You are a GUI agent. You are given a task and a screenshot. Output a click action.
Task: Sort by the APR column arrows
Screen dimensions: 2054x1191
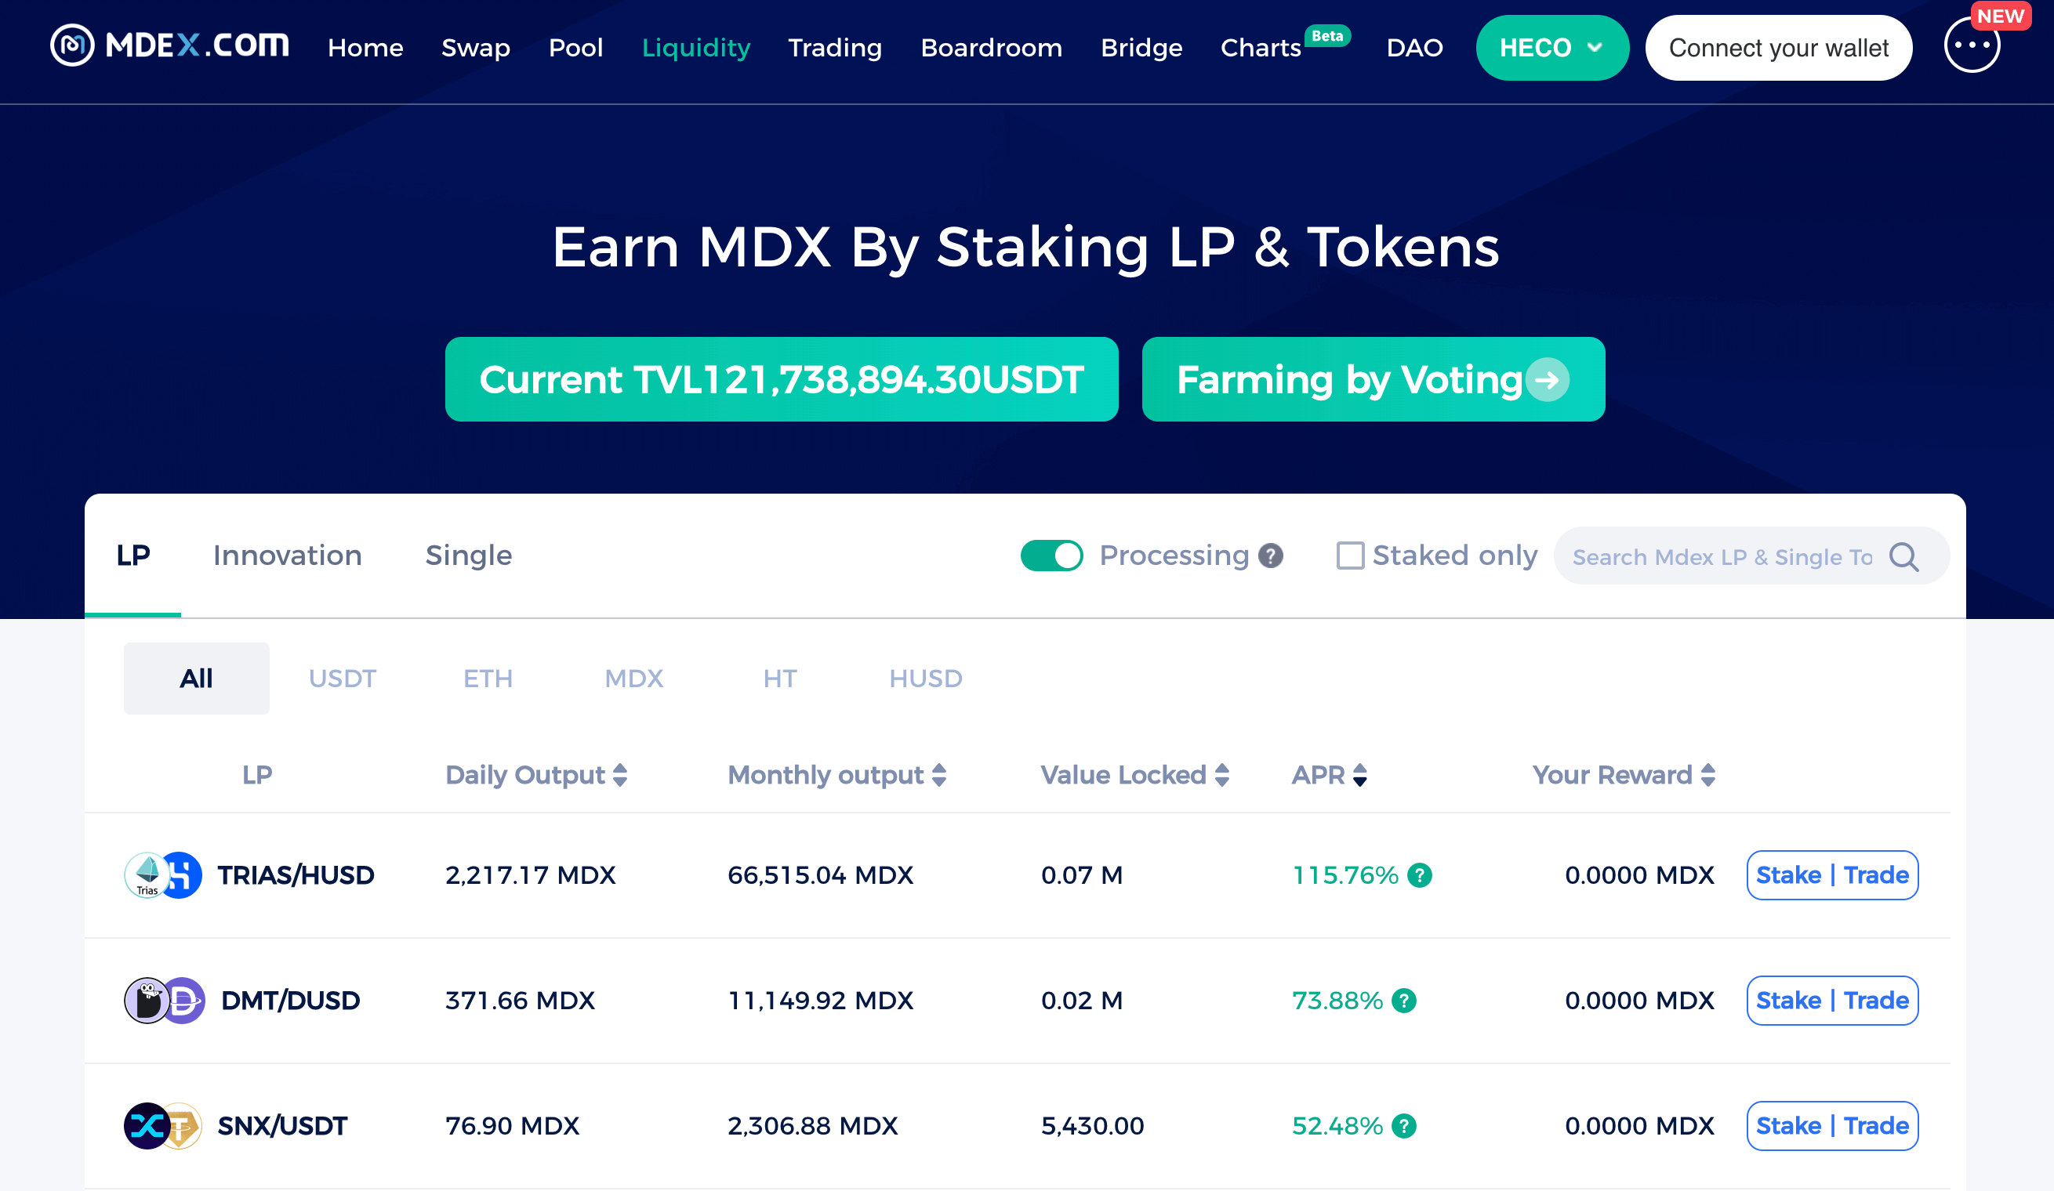point(1359,775)
